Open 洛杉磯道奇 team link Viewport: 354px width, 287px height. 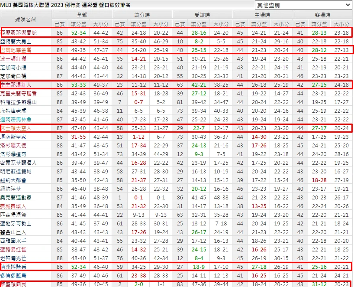point(13,154)
